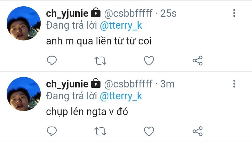Open @tterry_k link in the second tweet

[121, 96]
